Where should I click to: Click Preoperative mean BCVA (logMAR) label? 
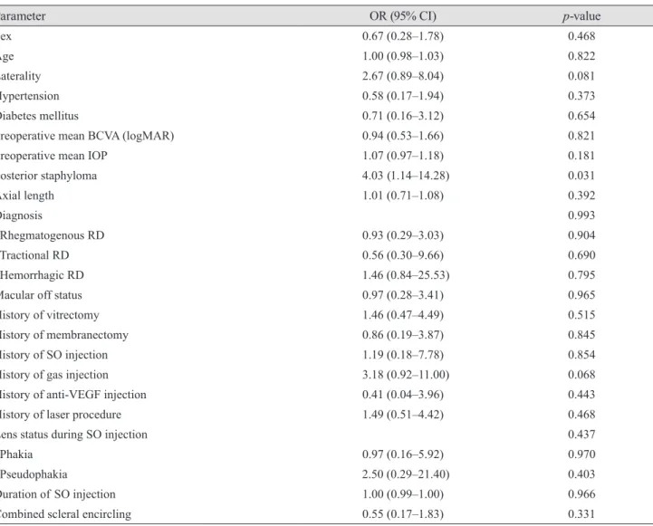pos(87,136)
